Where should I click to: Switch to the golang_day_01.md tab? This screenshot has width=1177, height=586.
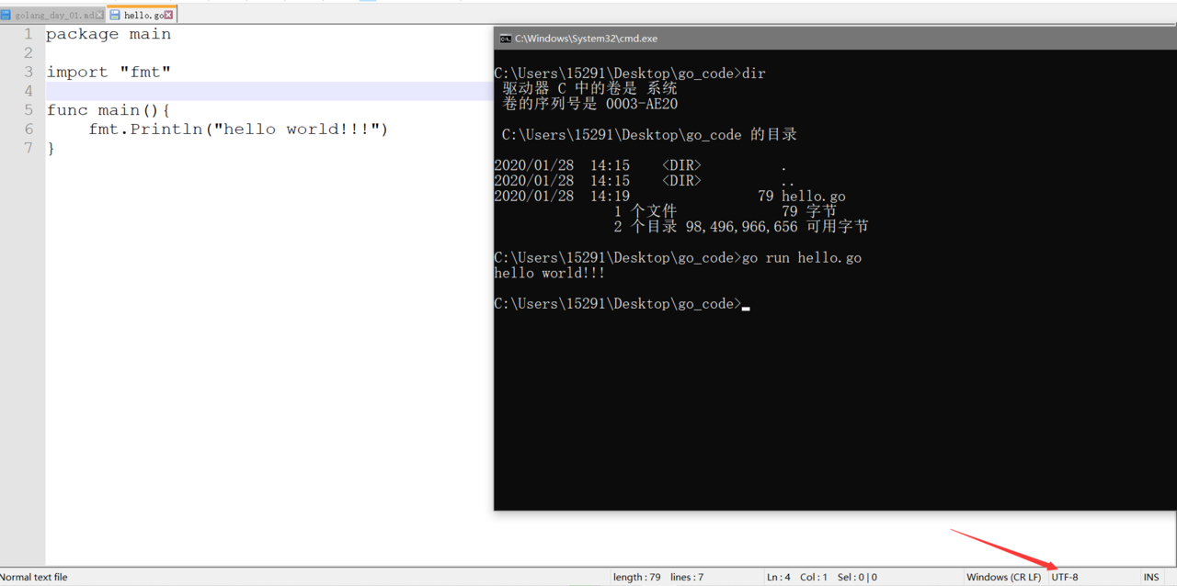pyautogui.click(x=54, y=16)
